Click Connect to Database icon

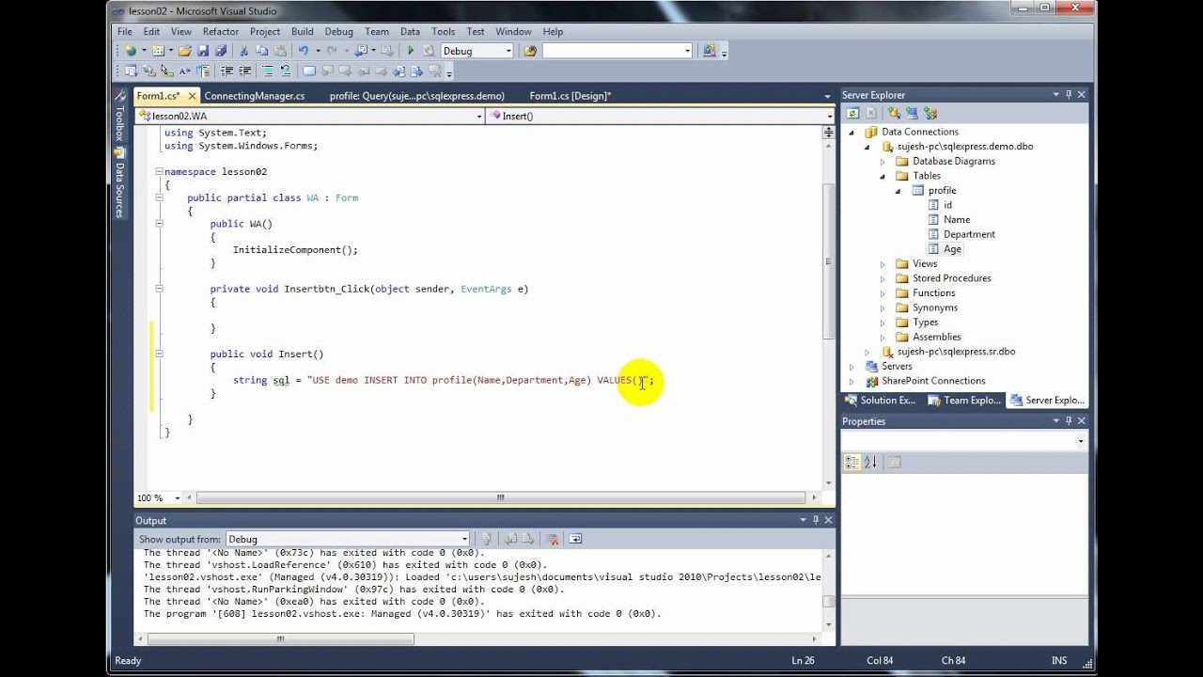(894, 113)
